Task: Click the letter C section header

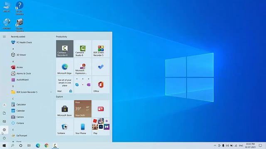Action: coord(13,99)
